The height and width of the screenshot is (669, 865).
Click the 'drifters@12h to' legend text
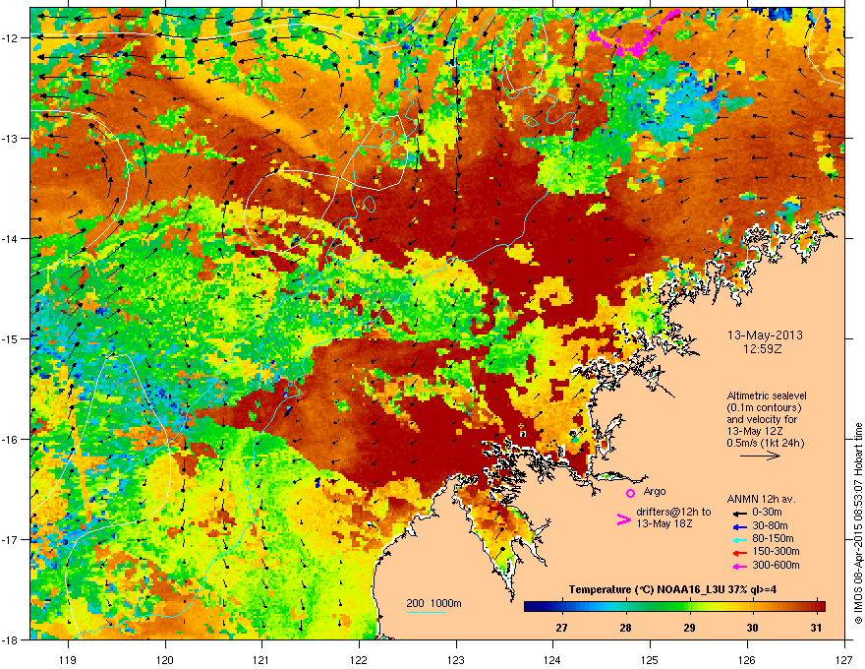pyautogui.click(x=673, y=513)
